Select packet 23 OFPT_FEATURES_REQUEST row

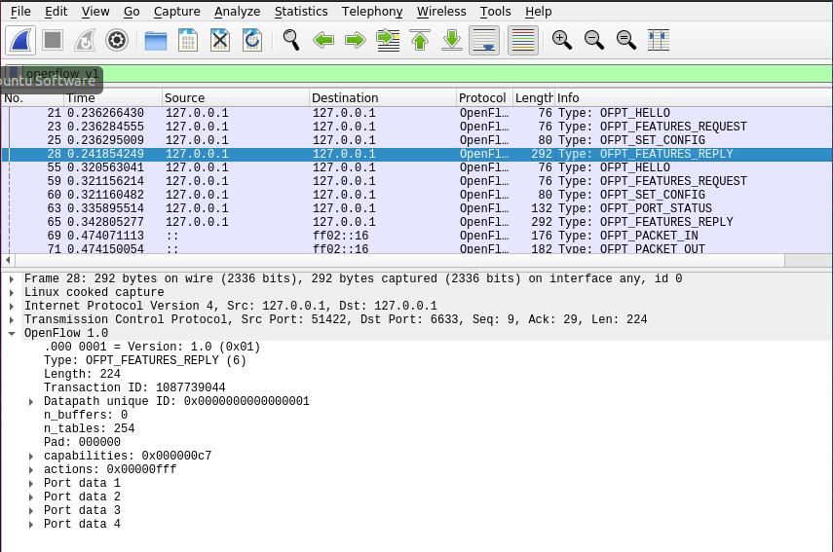coord(417,127)
